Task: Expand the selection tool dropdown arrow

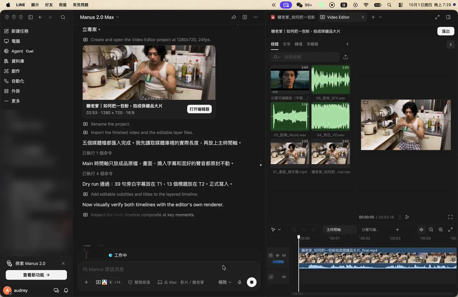Action: [279, 230]
